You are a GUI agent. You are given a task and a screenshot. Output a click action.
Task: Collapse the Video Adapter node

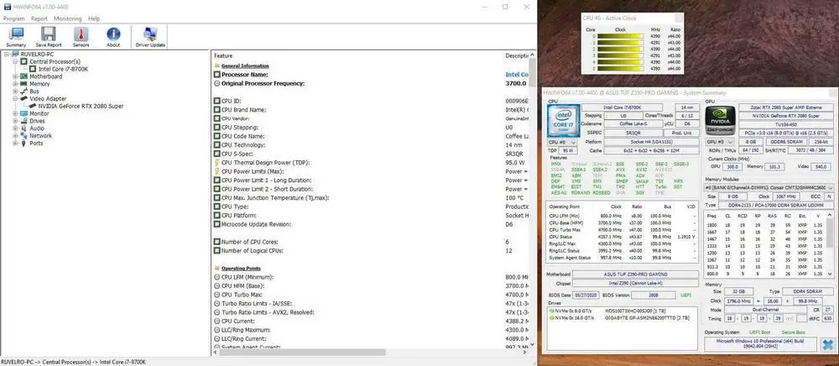[x=15, y=99]
